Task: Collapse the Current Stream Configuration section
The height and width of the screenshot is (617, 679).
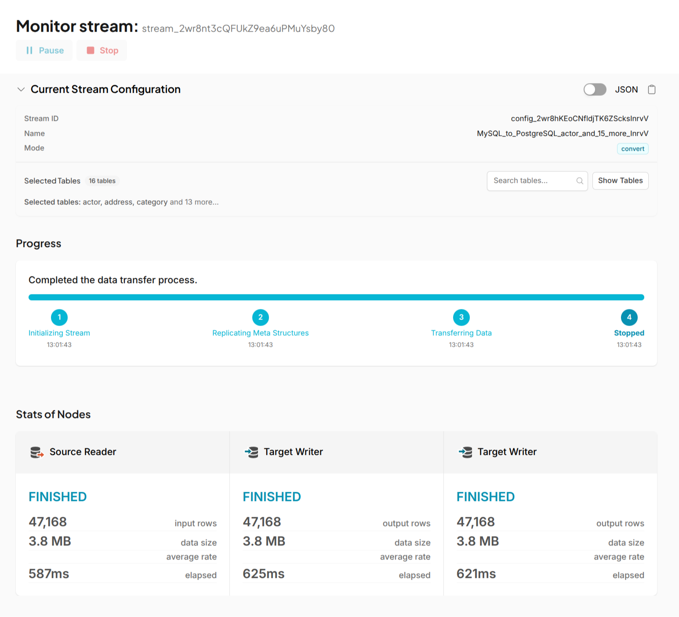Action: [x=21, y=89]
